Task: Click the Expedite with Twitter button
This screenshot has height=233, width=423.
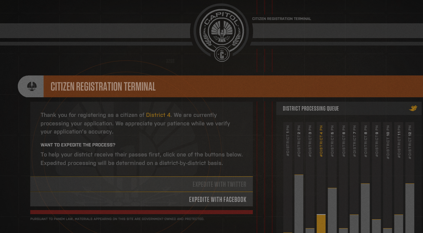Action: click(219, 184)
